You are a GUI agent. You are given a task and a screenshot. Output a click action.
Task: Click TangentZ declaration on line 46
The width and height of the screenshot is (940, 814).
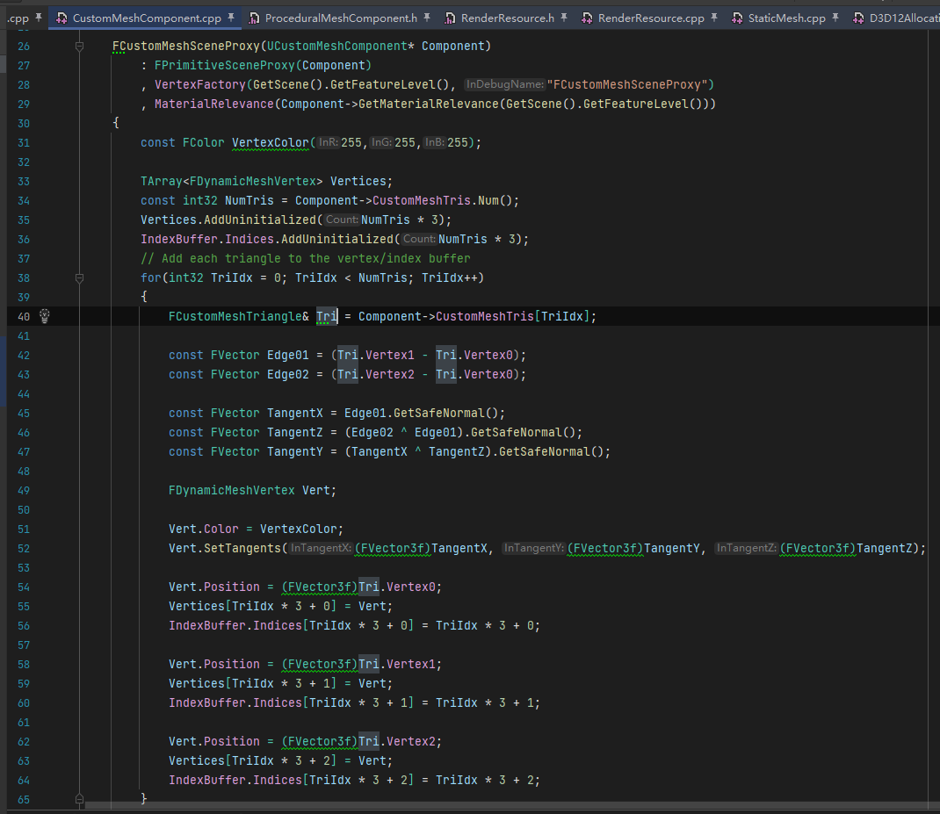tap(295, 432)
